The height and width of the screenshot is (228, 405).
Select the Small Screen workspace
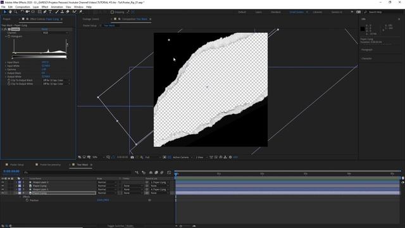coord(296,12)
